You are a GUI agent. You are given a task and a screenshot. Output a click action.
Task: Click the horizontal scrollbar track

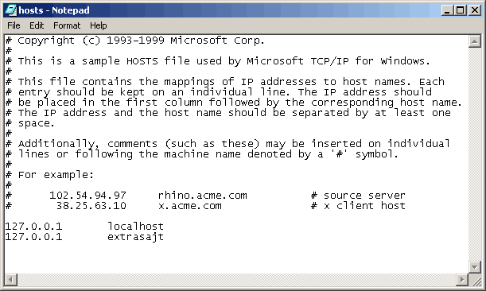click(237, 280)
